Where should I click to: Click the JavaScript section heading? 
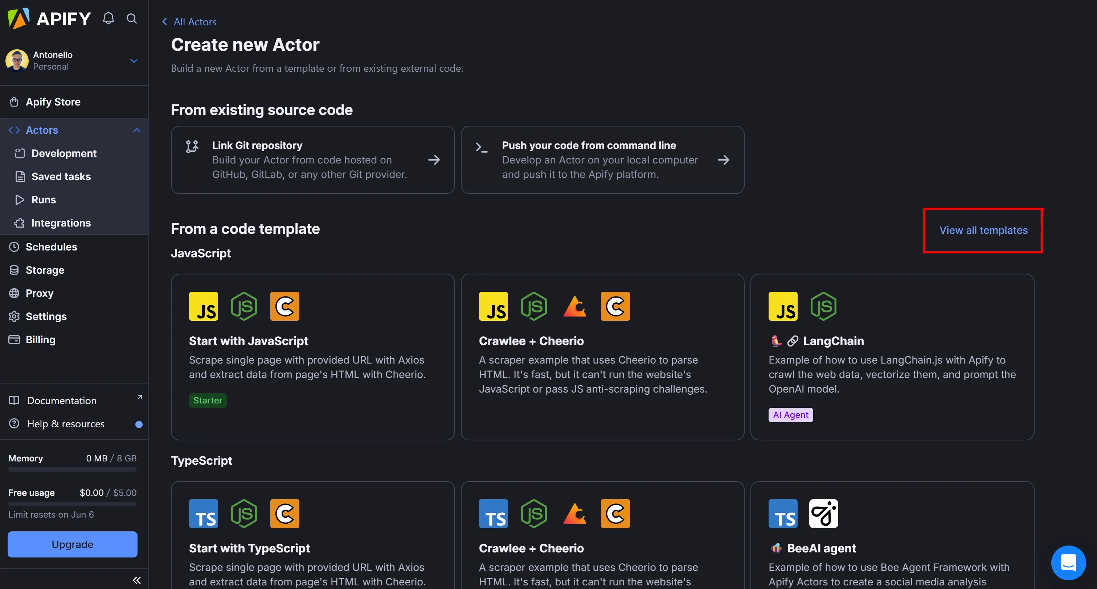coord(201,253)
